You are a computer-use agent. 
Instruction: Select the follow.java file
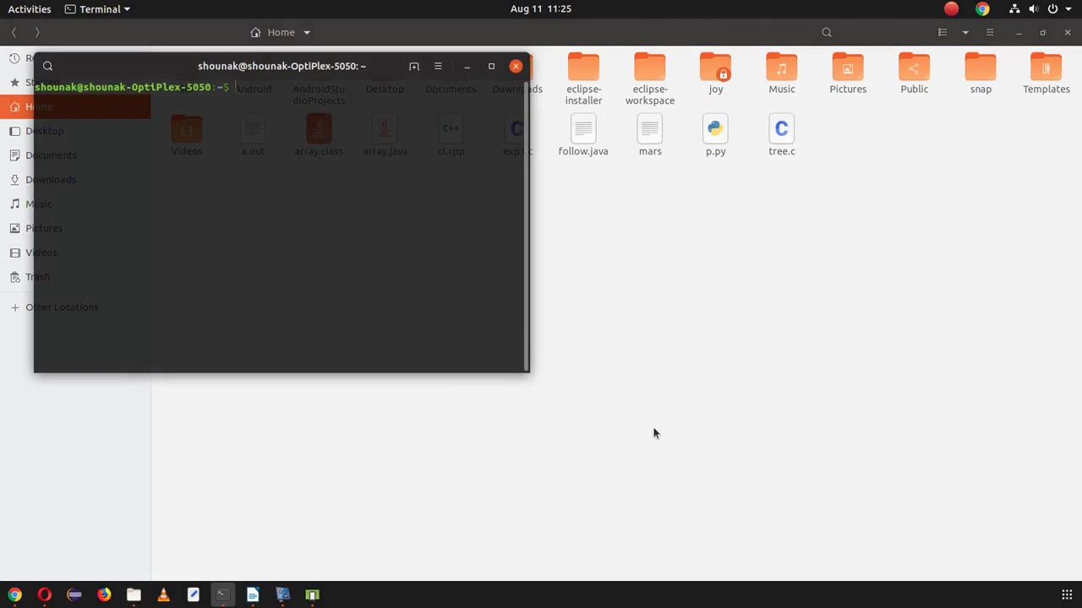coord(583,136)
